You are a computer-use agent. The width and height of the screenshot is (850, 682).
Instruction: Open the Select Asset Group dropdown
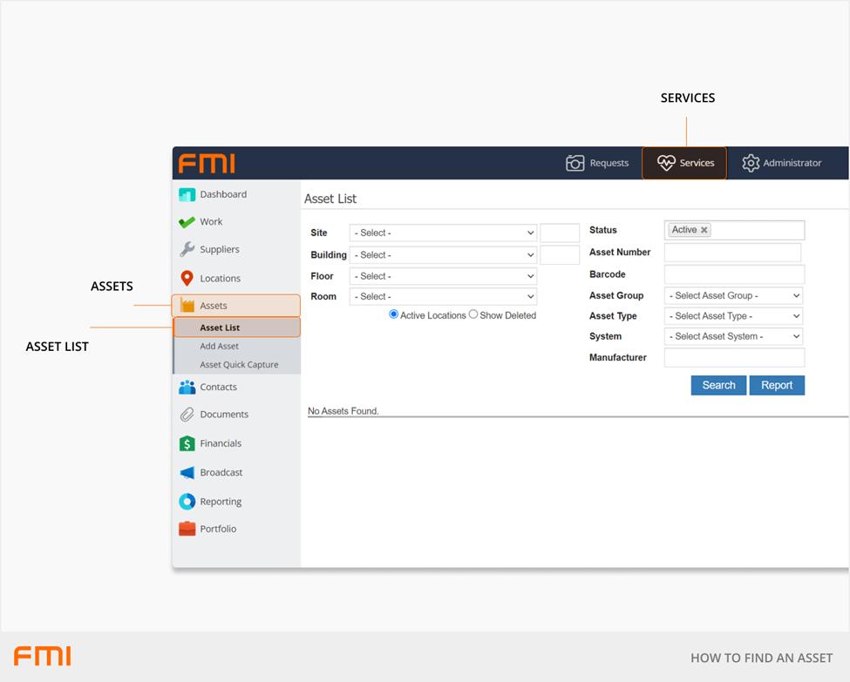732,296
